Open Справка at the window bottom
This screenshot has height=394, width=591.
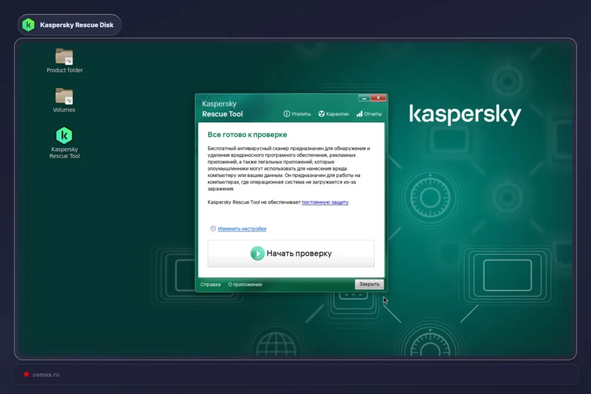pos(211,285)
